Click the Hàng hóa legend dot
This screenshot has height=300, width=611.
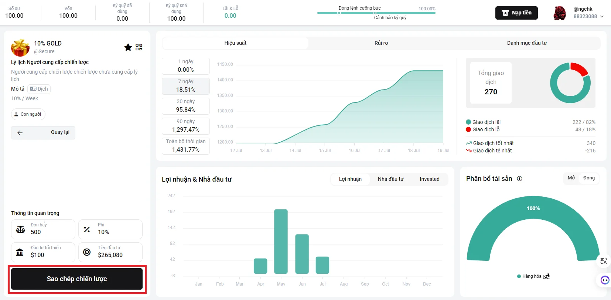click(x=519, y=276)
